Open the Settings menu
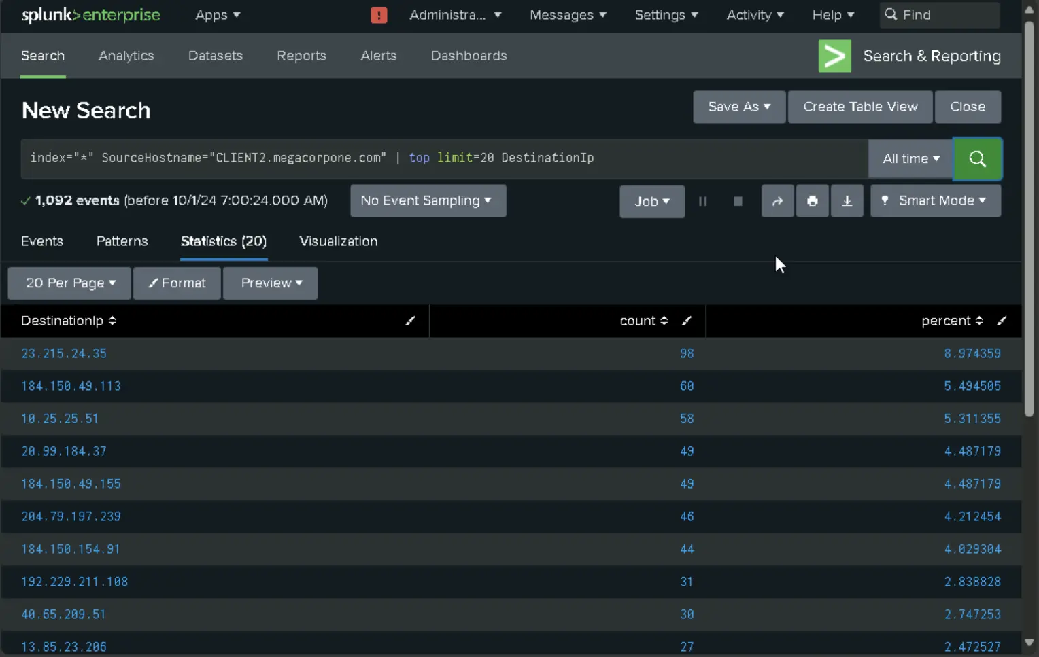Image resolution: width=1039 pixels, height=657 pixels. pos(666,14)
